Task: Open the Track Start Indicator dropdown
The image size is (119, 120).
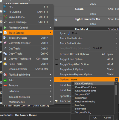Action: 117,38
